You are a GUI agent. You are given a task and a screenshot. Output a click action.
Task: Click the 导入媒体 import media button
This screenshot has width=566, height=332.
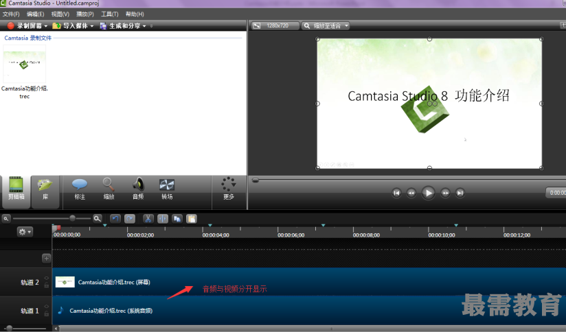pyautogui.click(x=70, y=26)
